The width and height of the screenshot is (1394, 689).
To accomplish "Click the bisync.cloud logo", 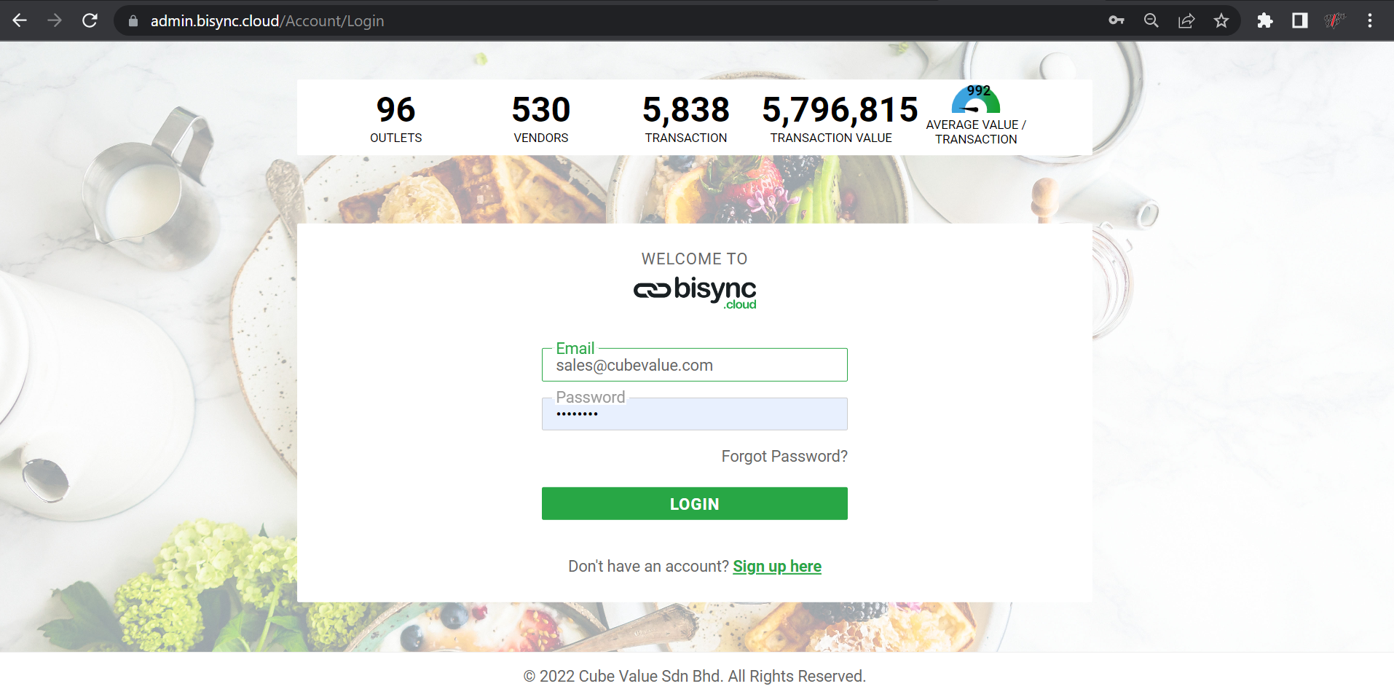I will [695, 291].
